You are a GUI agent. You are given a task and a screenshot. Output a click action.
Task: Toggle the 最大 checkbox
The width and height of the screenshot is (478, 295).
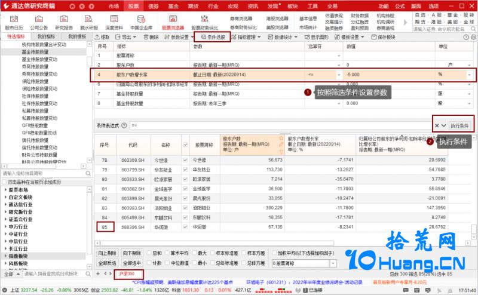(194, 253)
